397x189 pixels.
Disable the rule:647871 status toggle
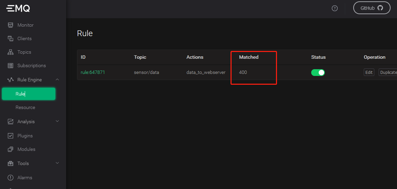pyautogui.click(x=318, y=73)
